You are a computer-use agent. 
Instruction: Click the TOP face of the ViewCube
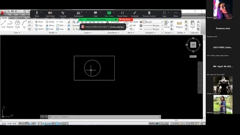[193, 45]
